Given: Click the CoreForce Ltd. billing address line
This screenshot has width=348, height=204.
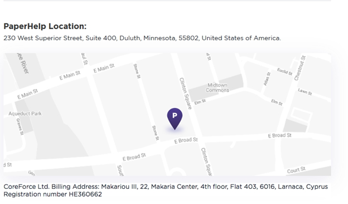Looking at the screenshot, I should 166,187.
